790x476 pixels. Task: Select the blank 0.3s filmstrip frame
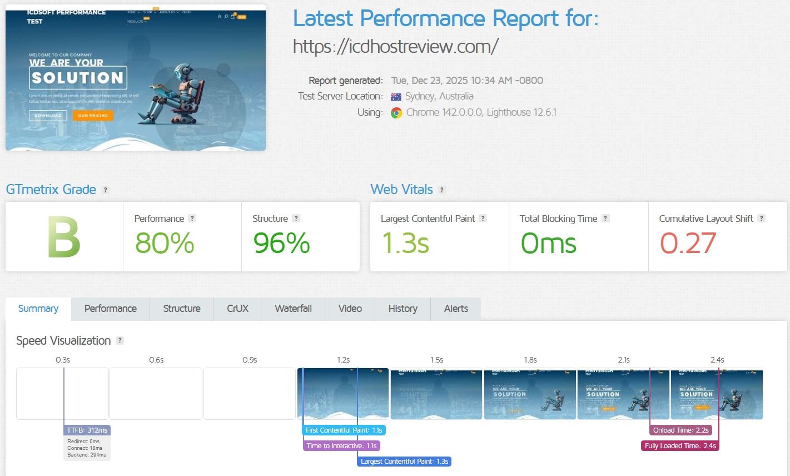coord(62,394)
